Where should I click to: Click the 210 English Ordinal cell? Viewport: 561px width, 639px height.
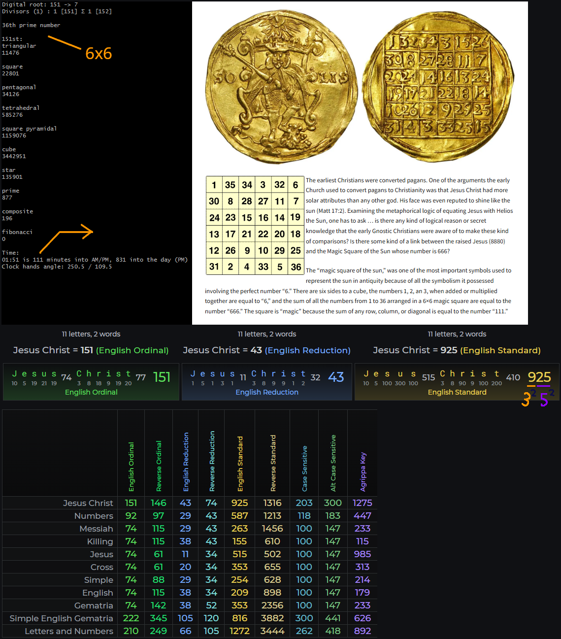(131, 631)
